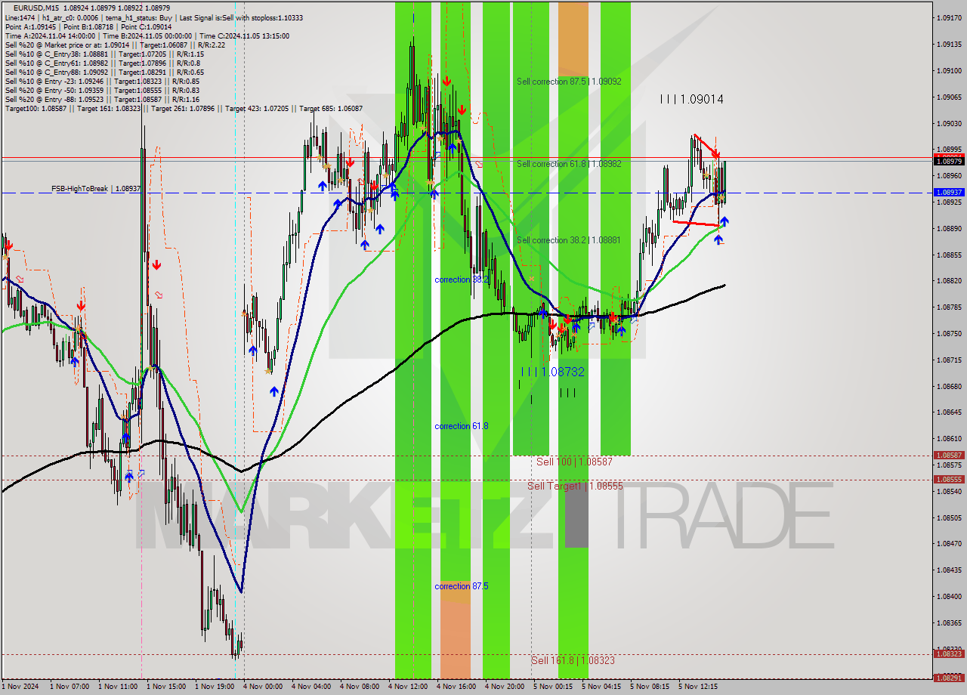Click '4 Nov 08:00' on time axis
Viewport: 967px width, 695px height.
coord(360,687)
